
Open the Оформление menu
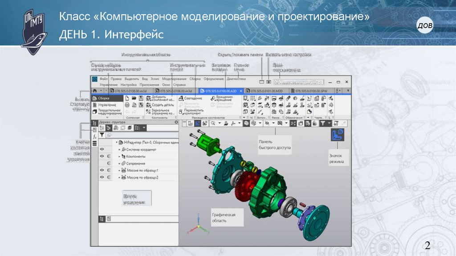pyautogui.click(x=213, y=79)
